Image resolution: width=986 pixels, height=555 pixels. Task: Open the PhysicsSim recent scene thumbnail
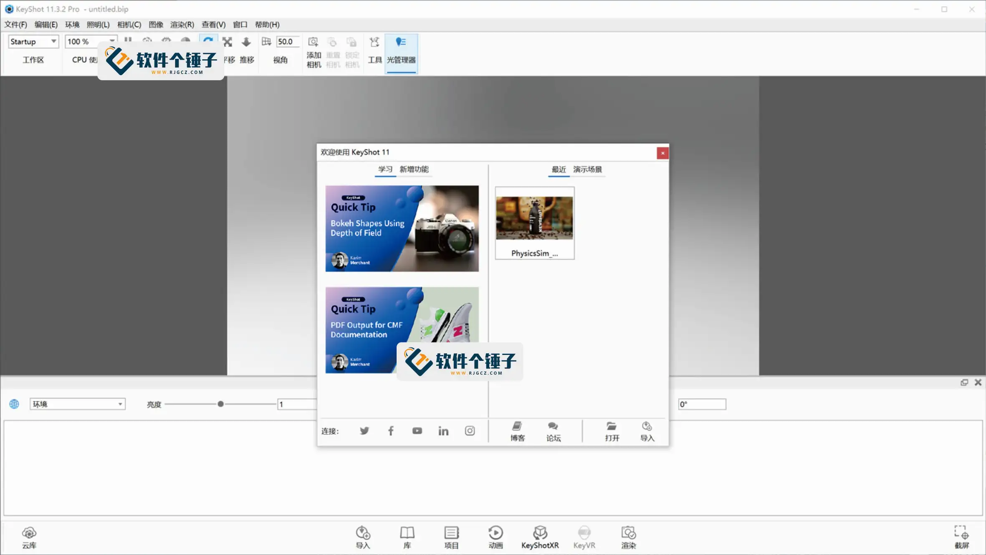(x=535, y=223)
